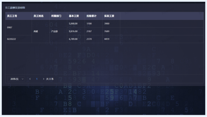This screenshot has width=207, height=117.
Task: Go to the previous page arrow
Action: (x=30, y=79)
